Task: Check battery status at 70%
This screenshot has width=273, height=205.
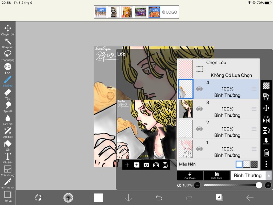Action: coord(264,3)
